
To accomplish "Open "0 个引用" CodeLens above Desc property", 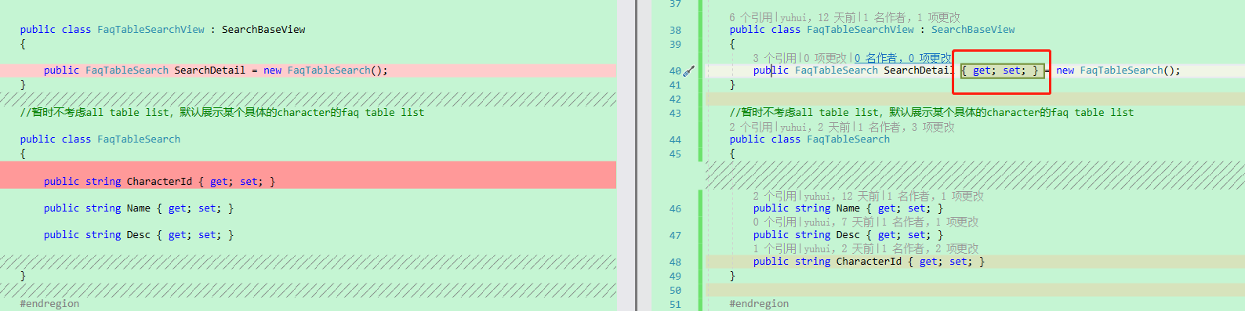I will [774, 222].
